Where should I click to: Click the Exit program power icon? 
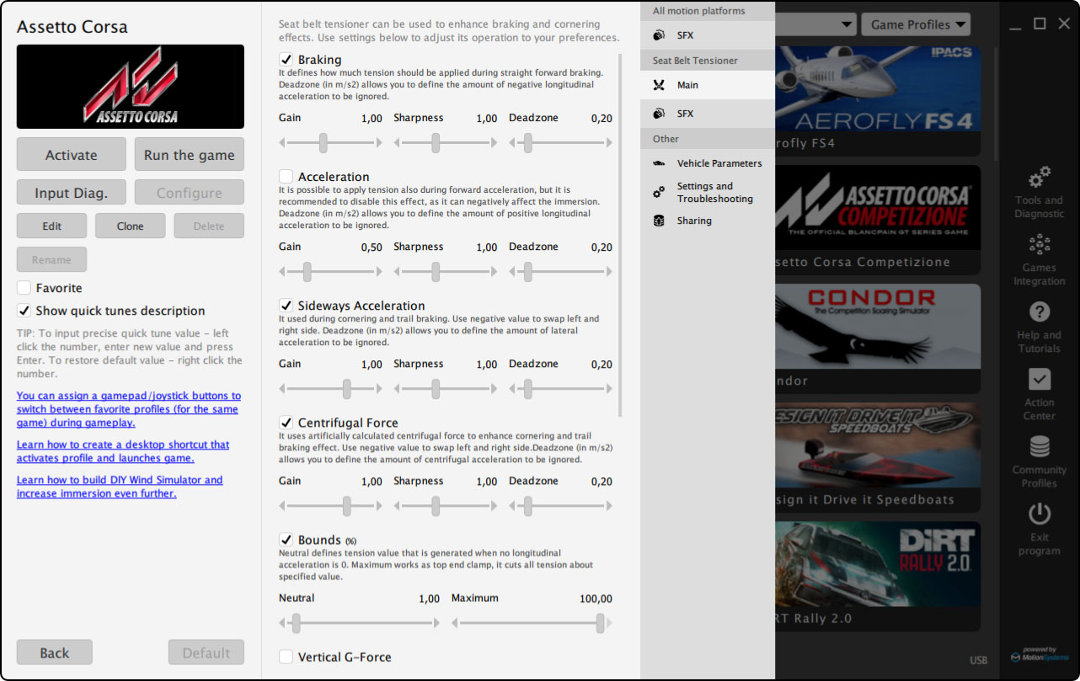[x=1039, y=513]
